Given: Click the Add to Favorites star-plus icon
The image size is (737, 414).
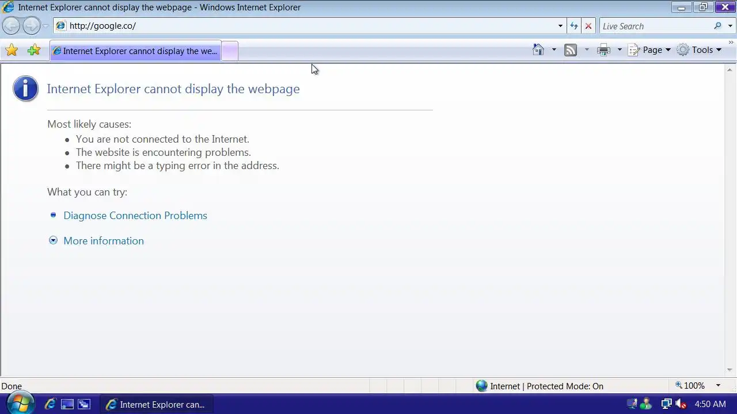Looking at the screenshot, I should 34,50.
